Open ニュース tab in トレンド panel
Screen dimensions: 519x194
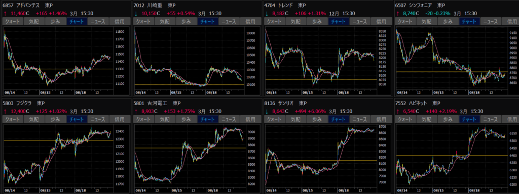[x=359, y=21]
